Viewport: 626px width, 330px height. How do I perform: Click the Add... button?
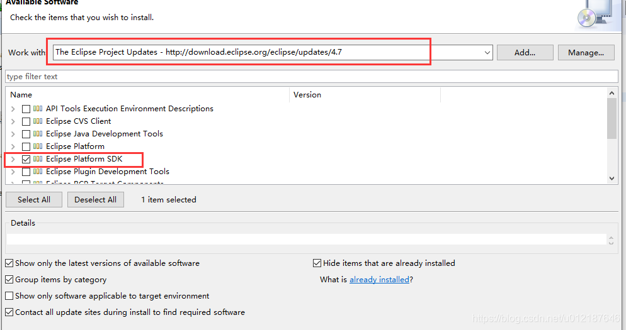525,53
